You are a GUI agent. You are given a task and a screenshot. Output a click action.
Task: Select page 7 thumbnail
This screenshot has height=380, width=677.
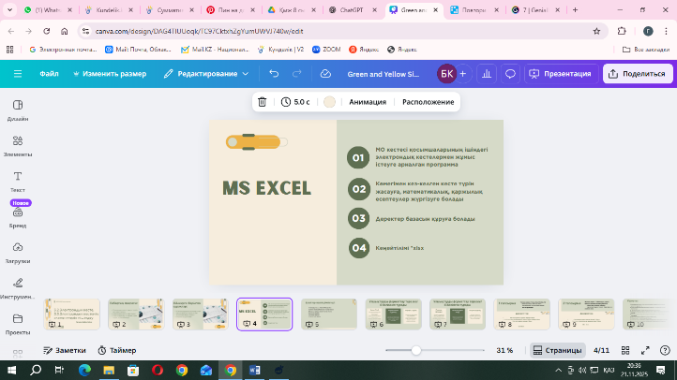(458, 314)
